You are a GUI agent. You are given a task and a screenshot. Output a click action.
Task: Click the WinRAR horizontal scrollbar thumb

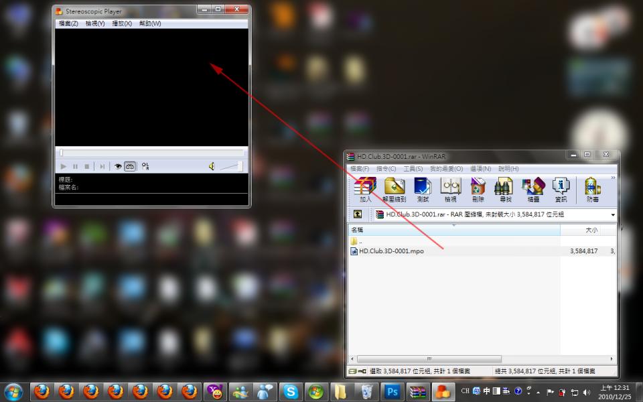coord(429,359)
